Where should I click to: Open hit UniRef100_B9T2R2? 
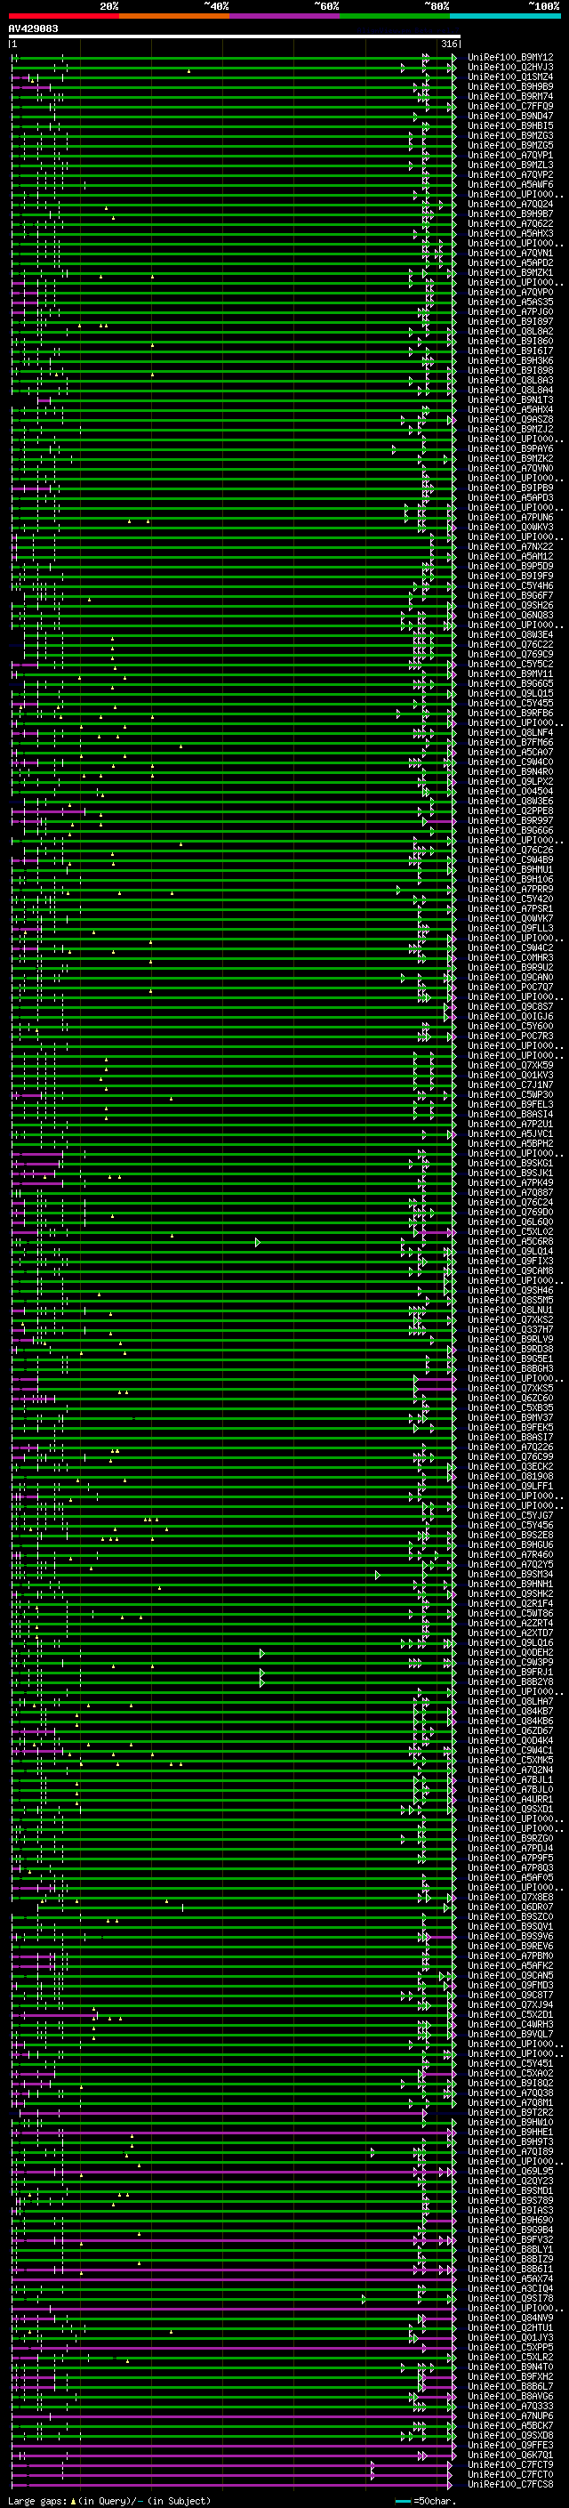510,2113
